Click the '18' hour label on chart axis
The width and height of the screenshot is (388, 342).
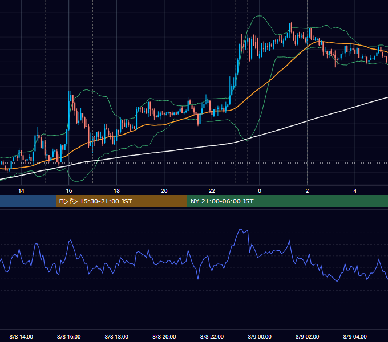116,191
